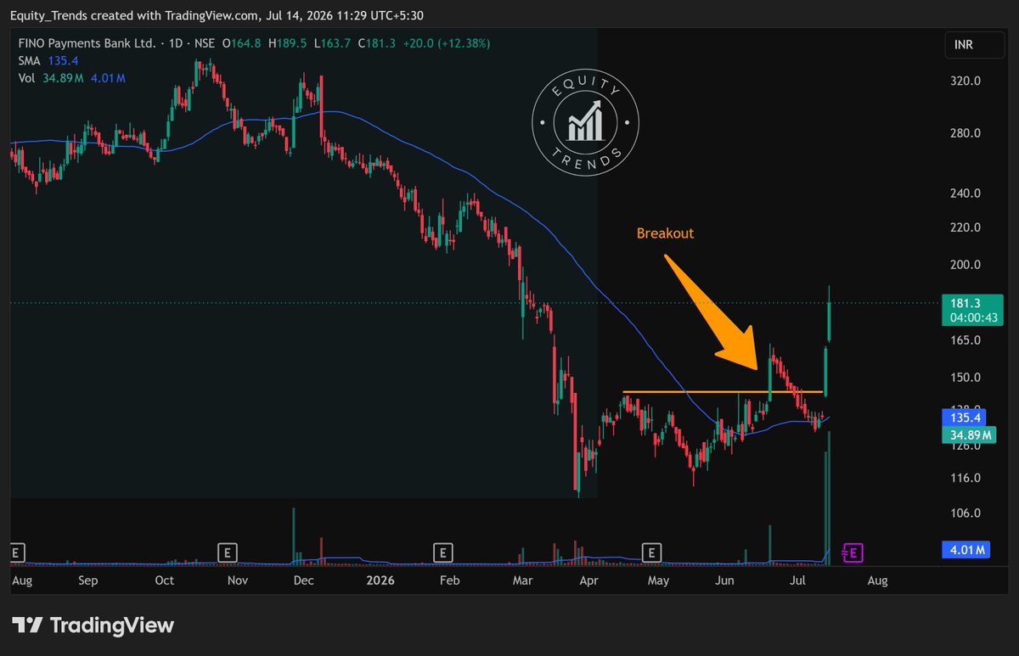This screenshot has height=656, width=1019.
Task: Click the 320.0 price axis label
Action: click(966, 81)
